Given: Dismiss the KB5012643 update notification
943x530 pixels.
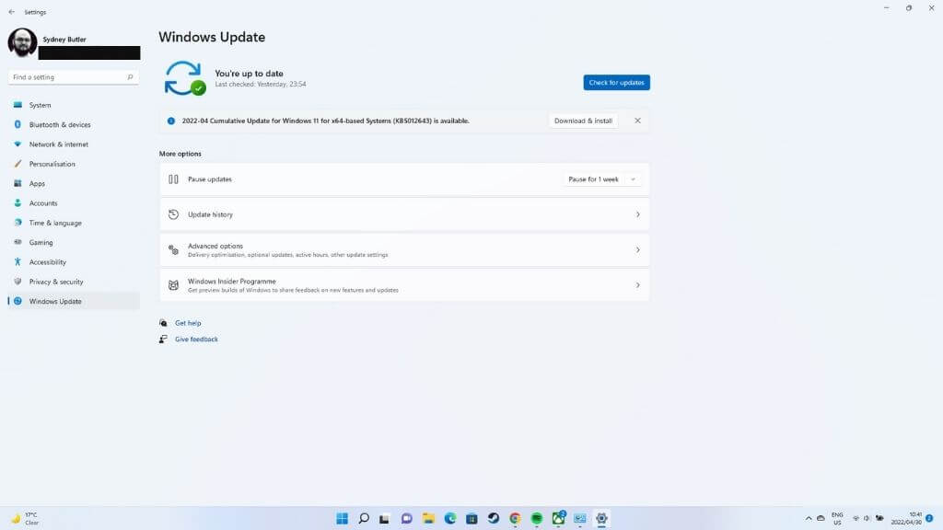Looking at the screenshot, I should [x=637, y=121].
